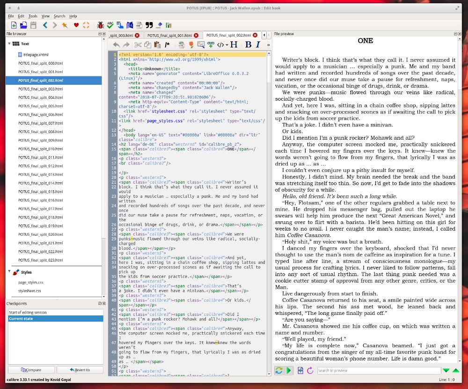Click the Revert to button
This screenshot has width=468, height=389.
(80, 370)
